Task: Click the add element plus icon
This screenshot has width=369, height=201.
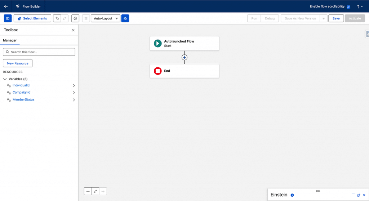Action: tap(184, 57)
